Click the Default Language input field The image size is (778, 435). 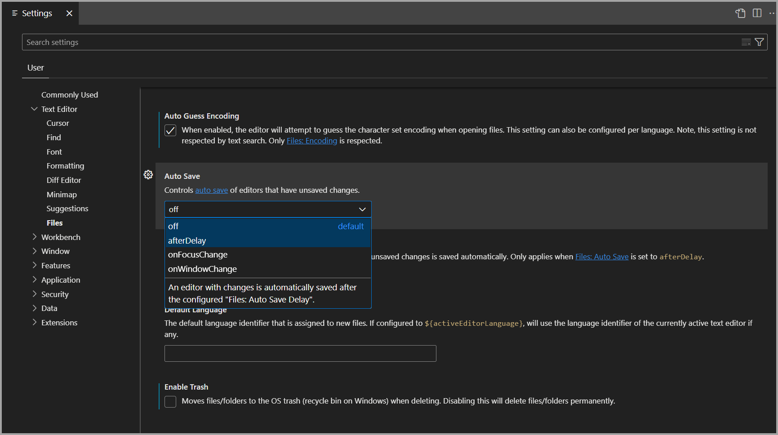300,353
